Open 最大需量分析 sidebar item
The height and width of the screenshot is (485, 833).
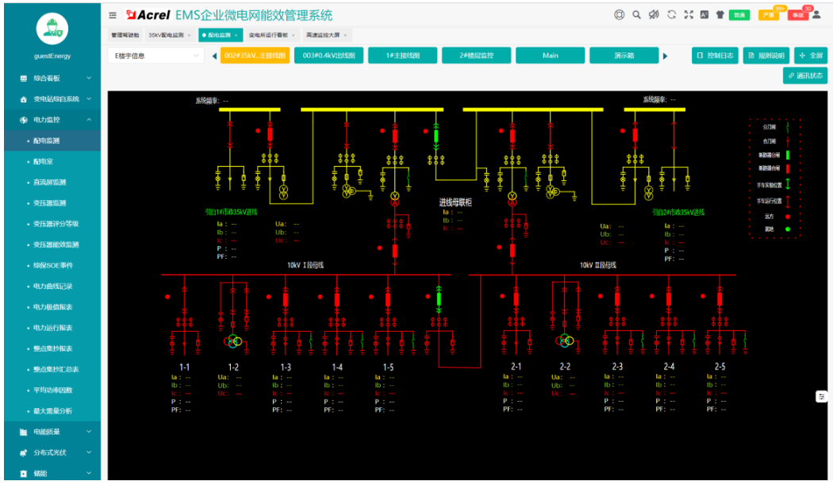[52, 410]
